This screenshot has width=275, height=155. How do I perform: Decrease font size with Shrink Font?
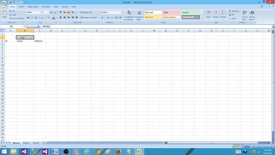click(55, 12)
